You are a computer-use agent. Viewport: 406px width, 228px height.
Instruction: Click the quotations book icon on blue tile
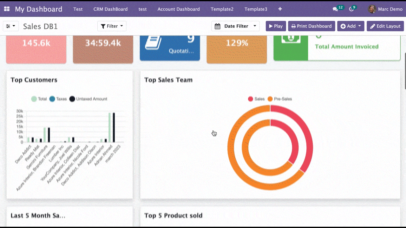coord(154,42)
